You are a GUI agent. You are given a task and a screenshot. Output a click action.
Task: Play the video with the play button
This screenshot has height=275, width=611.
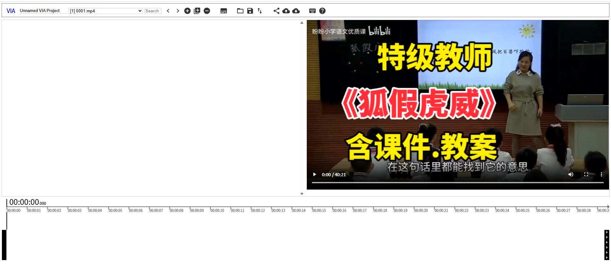pyautogui.click(x=315, y=174)
